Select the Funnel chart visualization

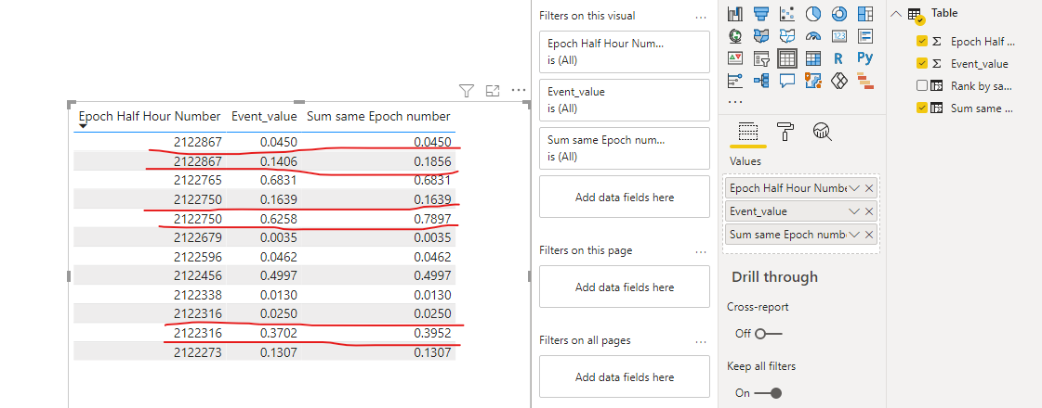point(761,13)
